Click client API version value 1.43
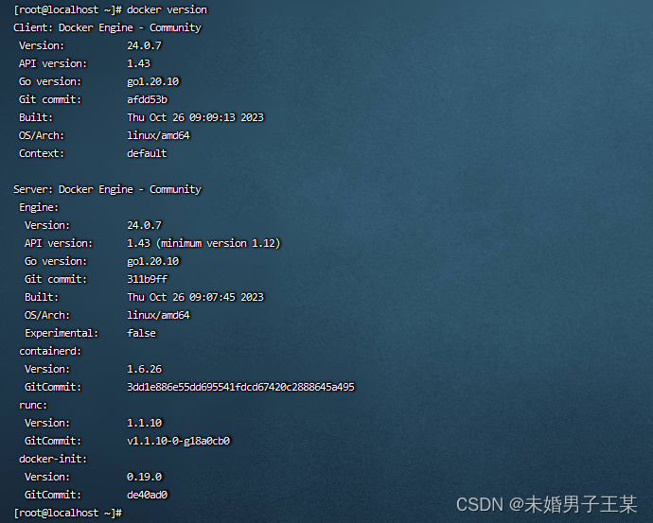The width and height of the screenshot is (653, 523). pyautogui.click(x=139, y=63)
